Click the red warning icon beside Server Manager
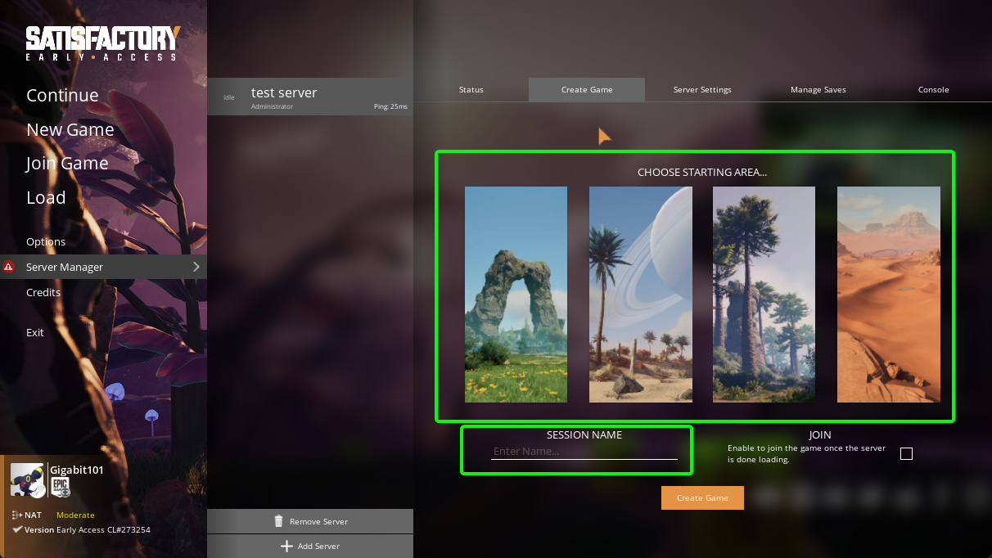 point(8,267)
